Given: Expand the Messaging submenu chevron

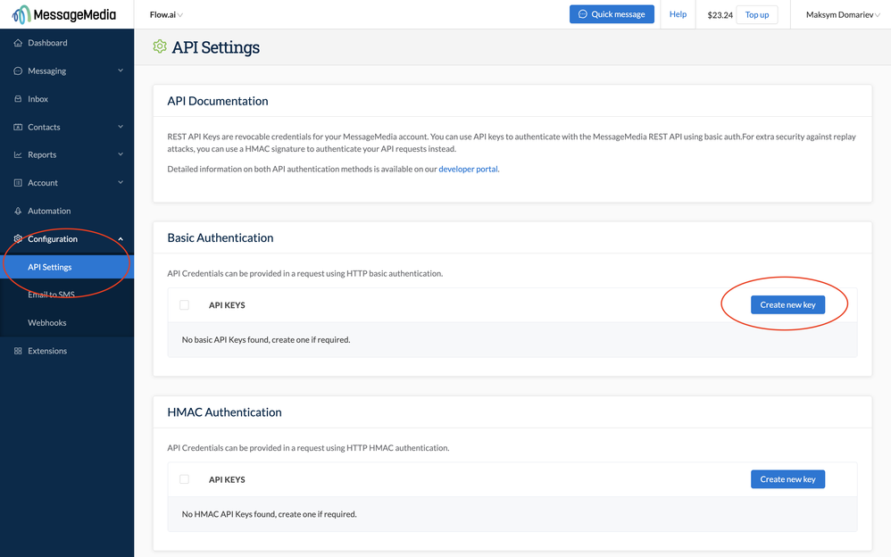Looking at the screenshot, I should coord(121,71).
